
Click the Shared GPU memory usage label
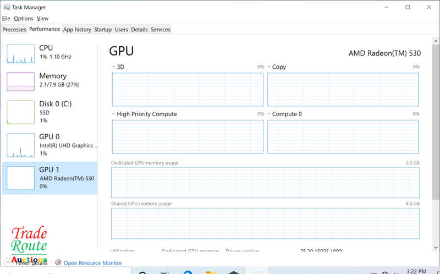click(141, 204)
